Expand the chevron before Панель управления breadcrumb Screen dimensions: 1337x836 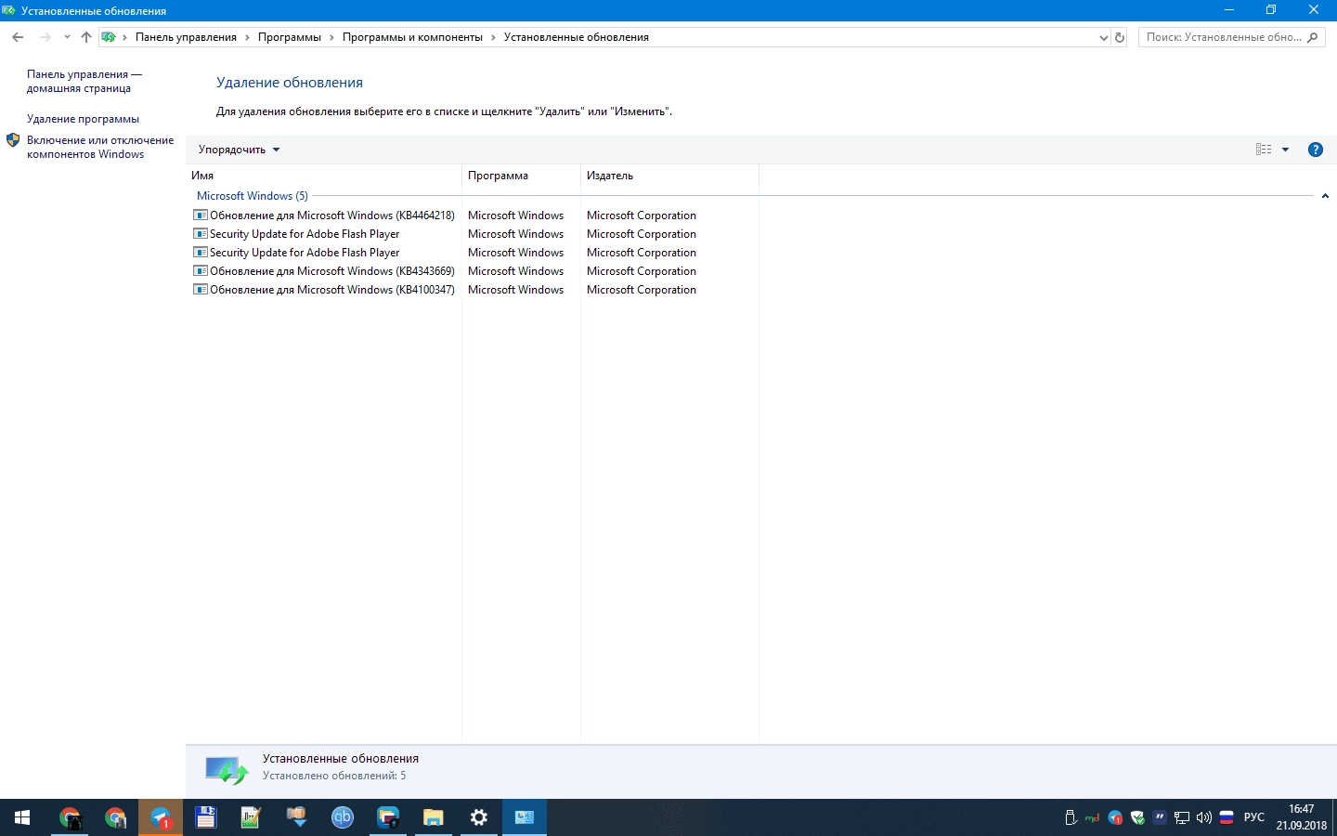pyautogui.click(x=124, y=37)
